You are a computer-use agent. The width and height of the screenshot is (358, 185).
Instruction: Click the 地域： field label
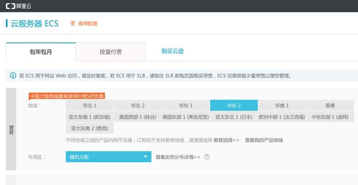coord(34,106)
